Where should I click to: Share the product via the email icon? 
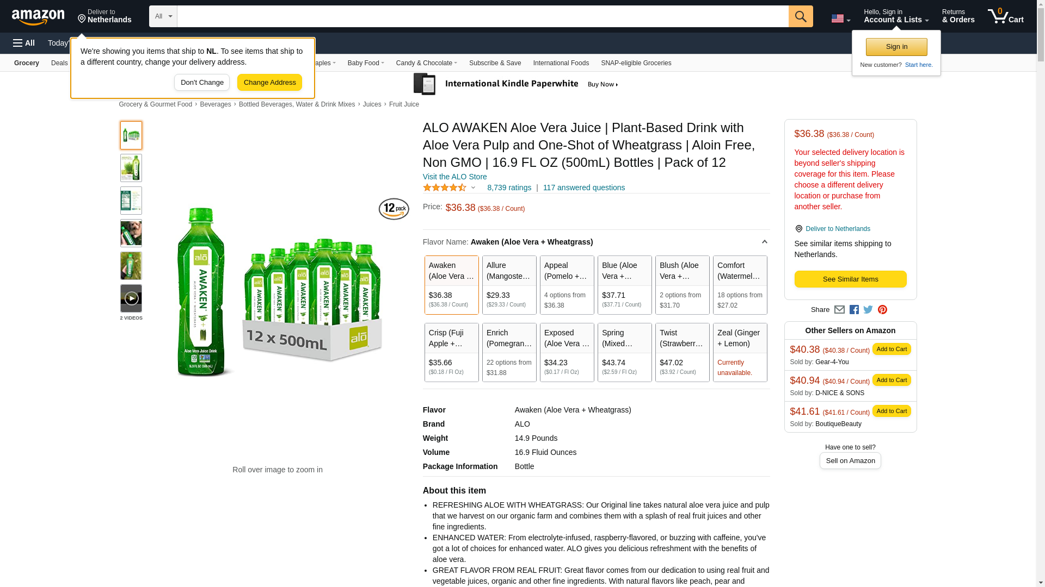[x=839, y=310]
